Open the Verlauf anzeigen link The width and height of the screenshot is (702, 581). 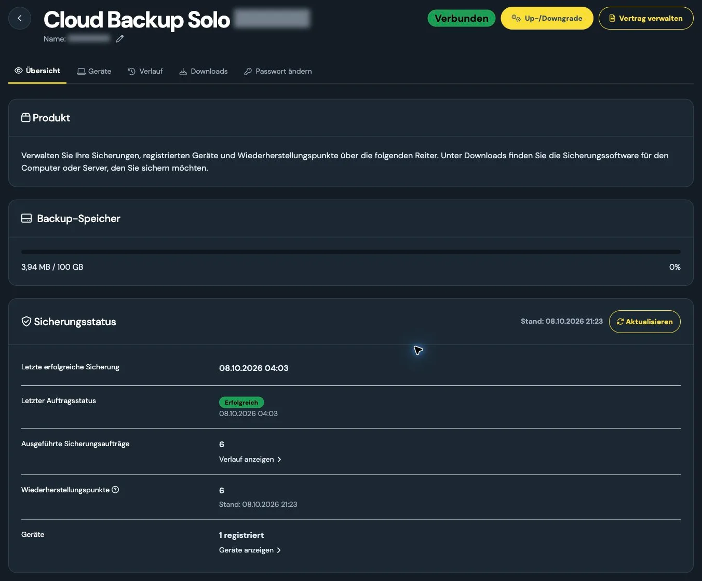click(250, 459)
